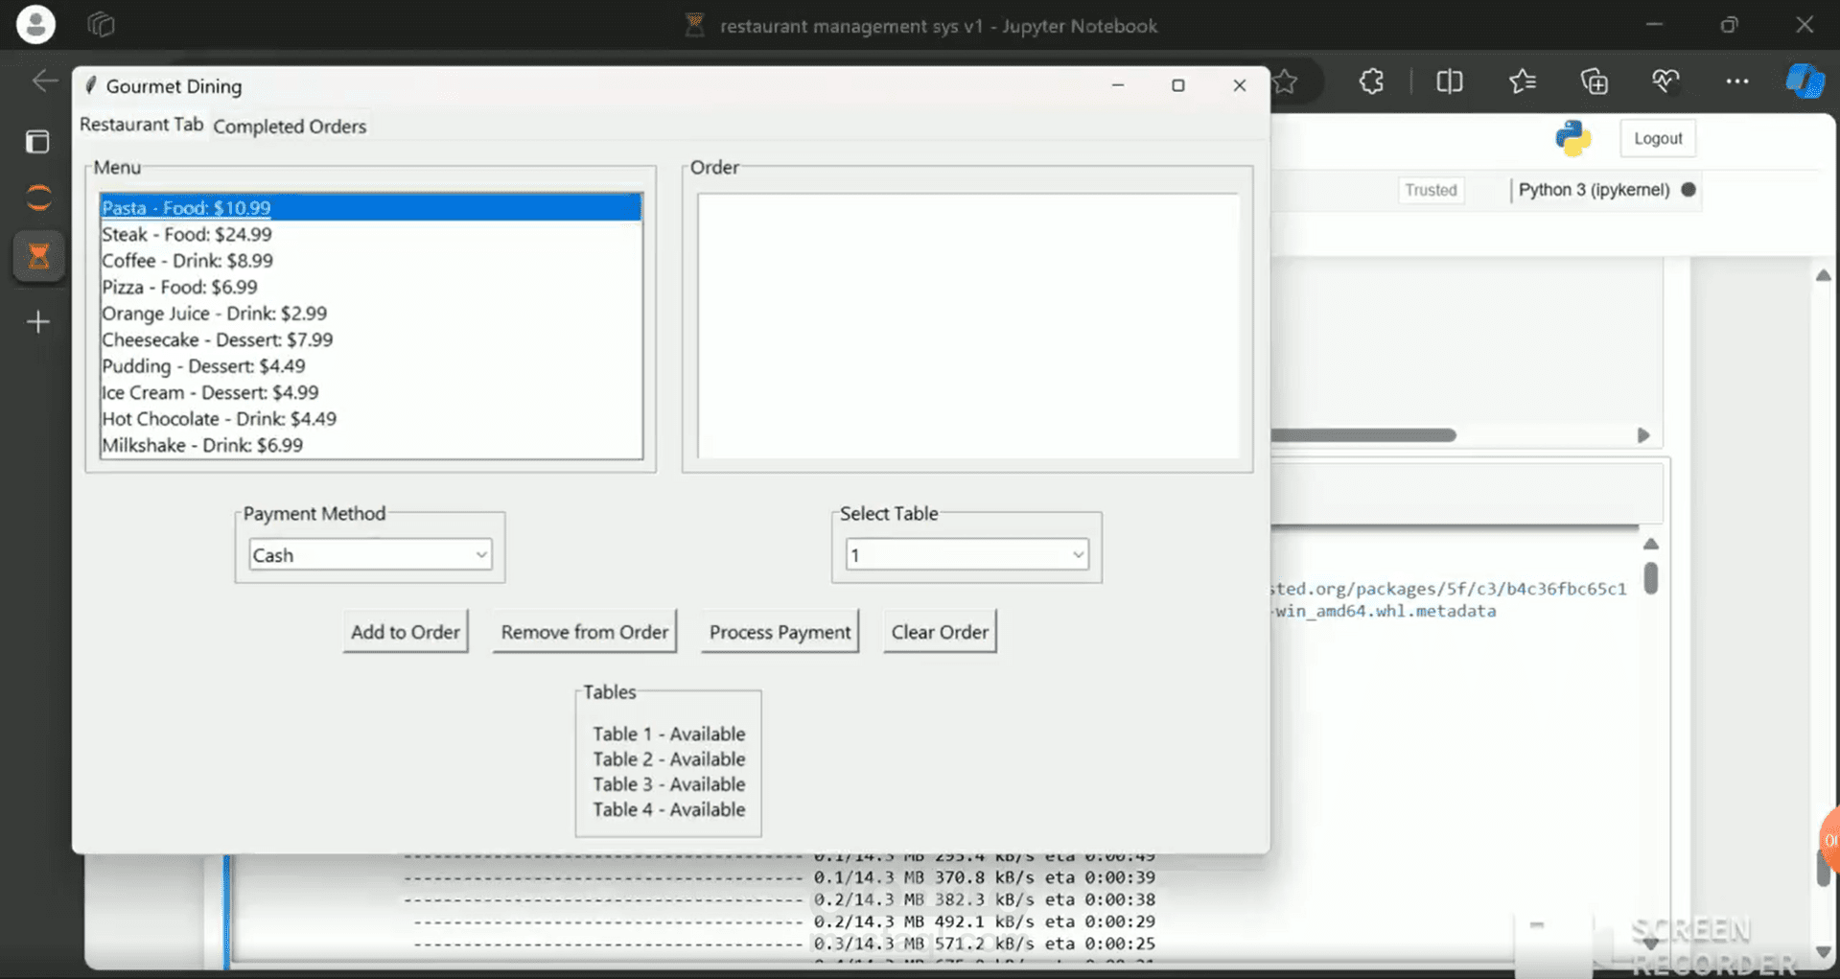Image resolution: width=1840 pixels, height=979 pixels.
Task: Select Steak - Food: $24.99 menu item
Action: (371, 234)
